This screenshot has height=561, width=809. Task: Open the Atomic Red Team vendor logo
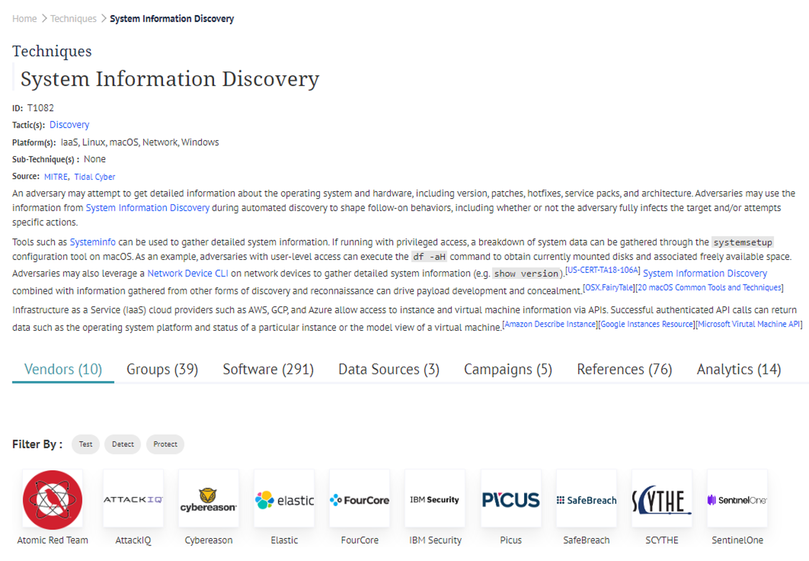click(53, 499)
